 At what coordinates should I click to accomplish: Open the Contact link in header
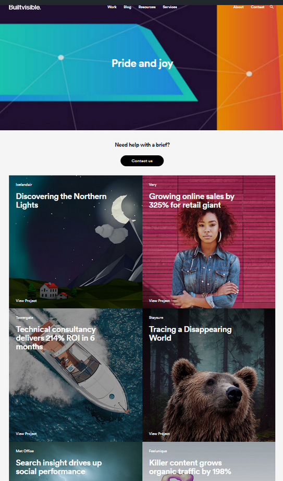(257, 7)
